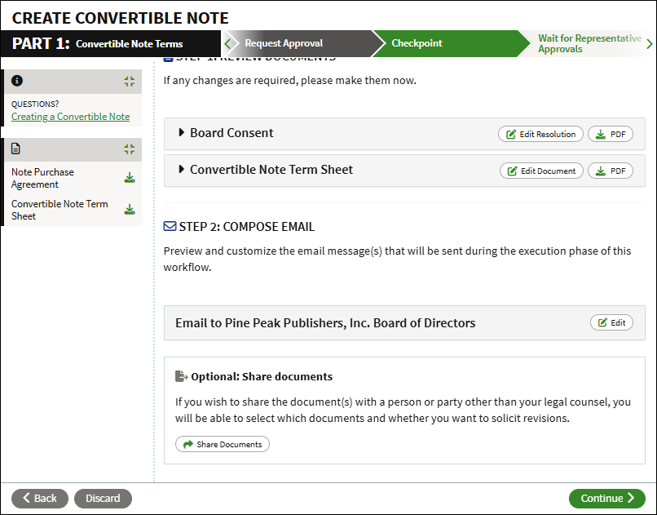Click the Edit Resolution button
Image resolution: width=657 pixels, height=515 pixels.
click(540, 134)
